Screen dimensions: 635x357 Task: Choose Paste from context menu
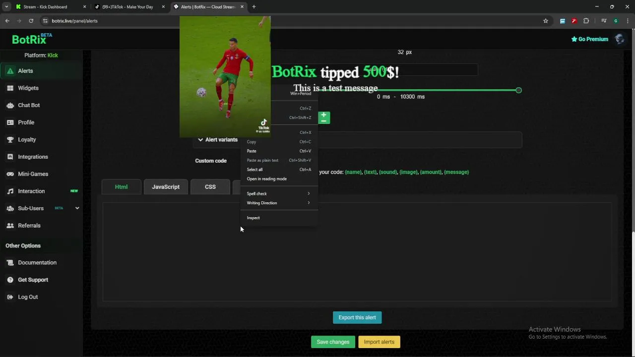(x=279, y=151)
